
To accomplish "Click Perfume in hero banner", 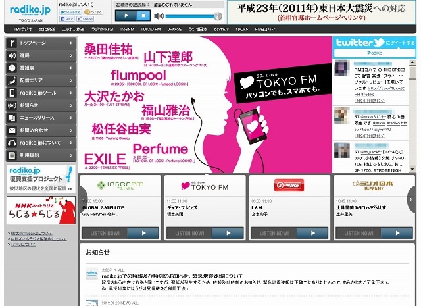I will 161,149.
